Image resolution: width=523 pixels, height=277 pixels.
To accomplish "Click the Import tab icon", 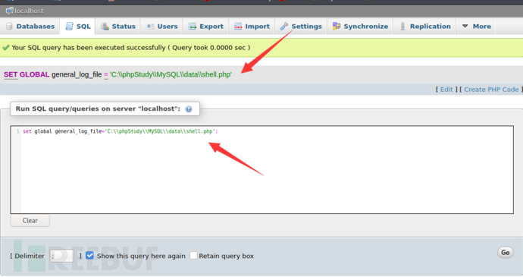I will point(238,27).
